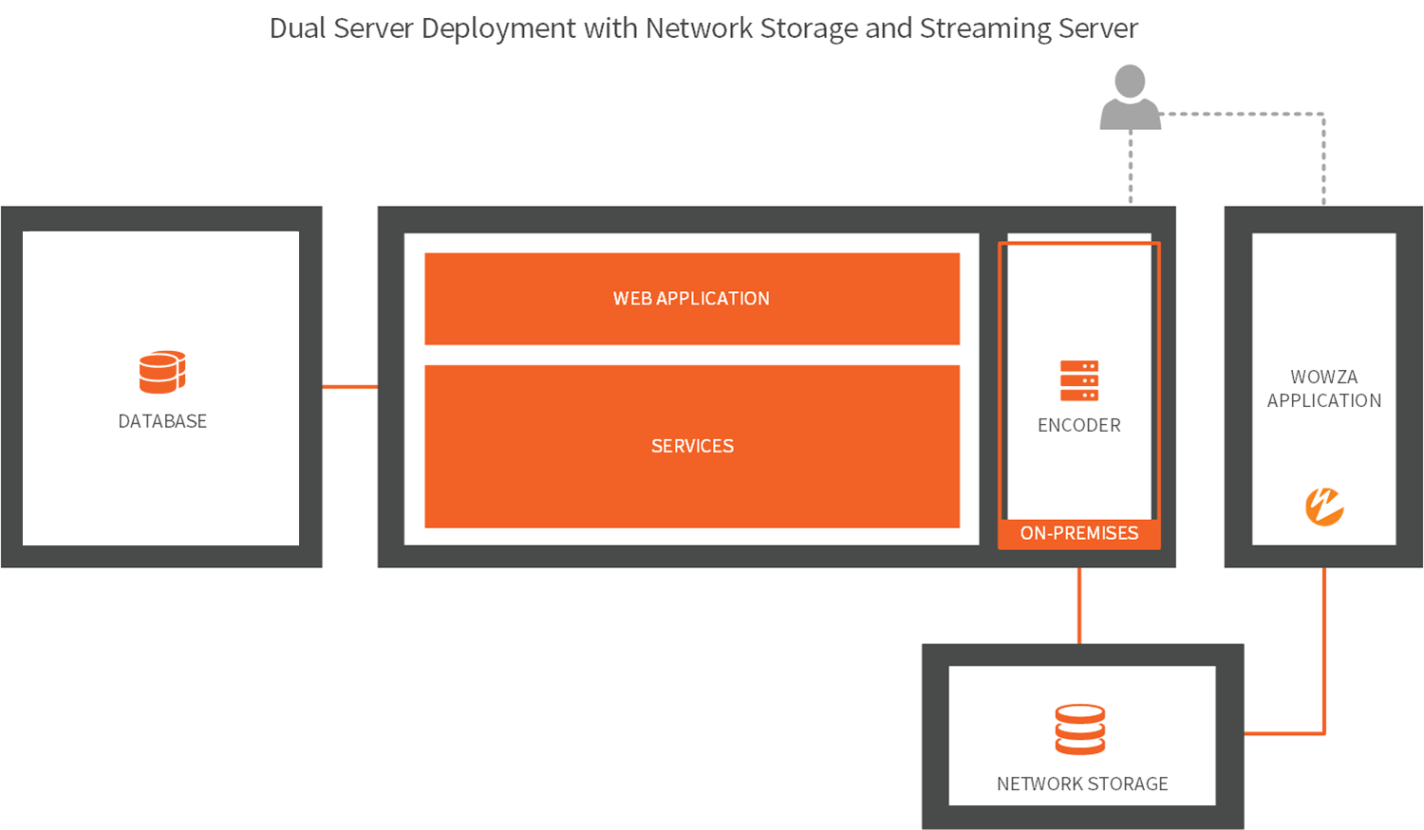This screenshot has width=1424, height=830.
Task: Click the orange database cylinder icon
Action: pyautogui.click(x=162, y=372)
